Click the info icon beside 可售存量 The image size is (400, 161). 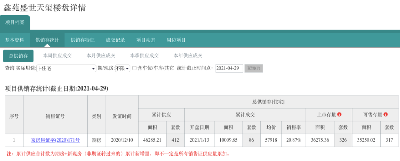coord(386,115)
